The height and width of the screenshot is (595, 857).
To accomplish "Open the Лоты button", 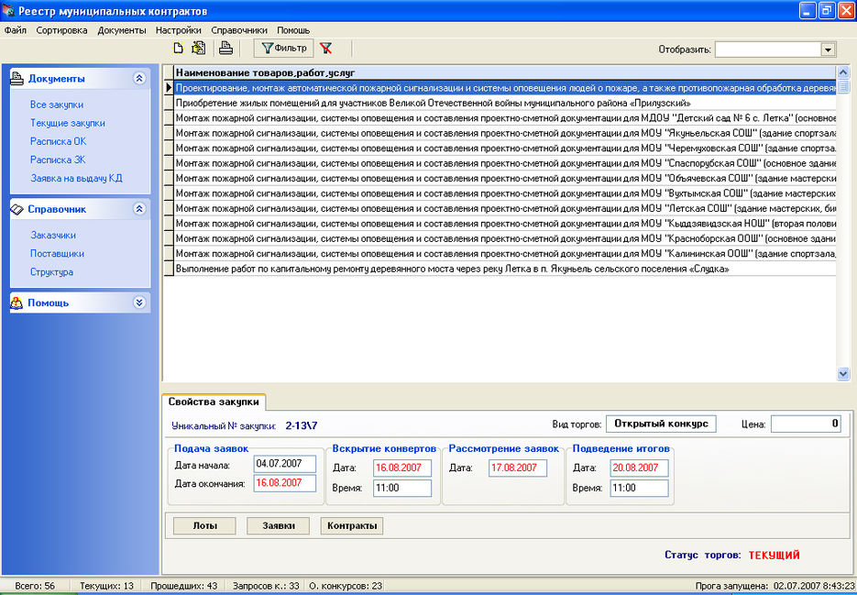I will (204, 525).
